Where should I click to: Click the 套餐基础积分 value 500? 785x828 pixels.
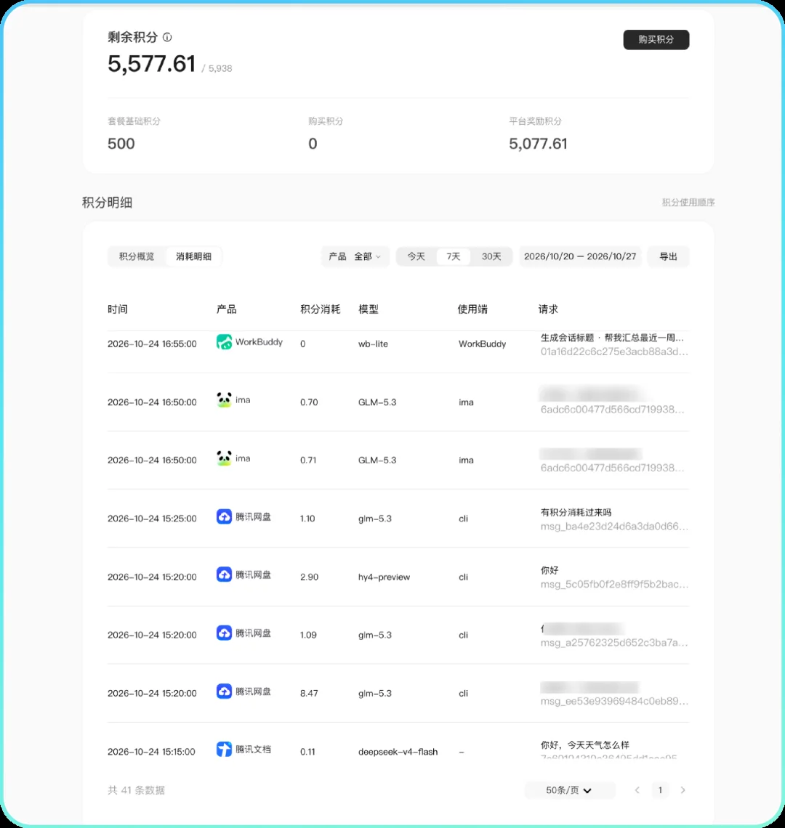point(121,144)
